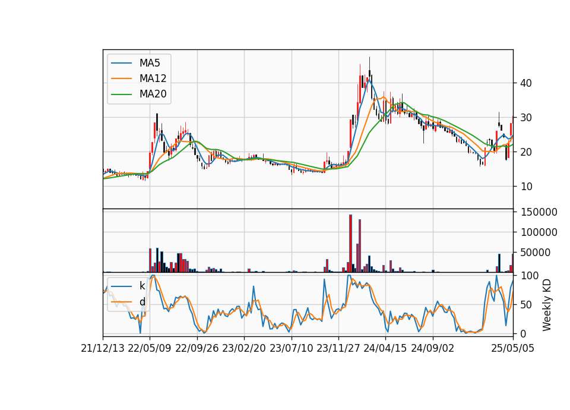Click the price axis value 10

pos(526,187)
